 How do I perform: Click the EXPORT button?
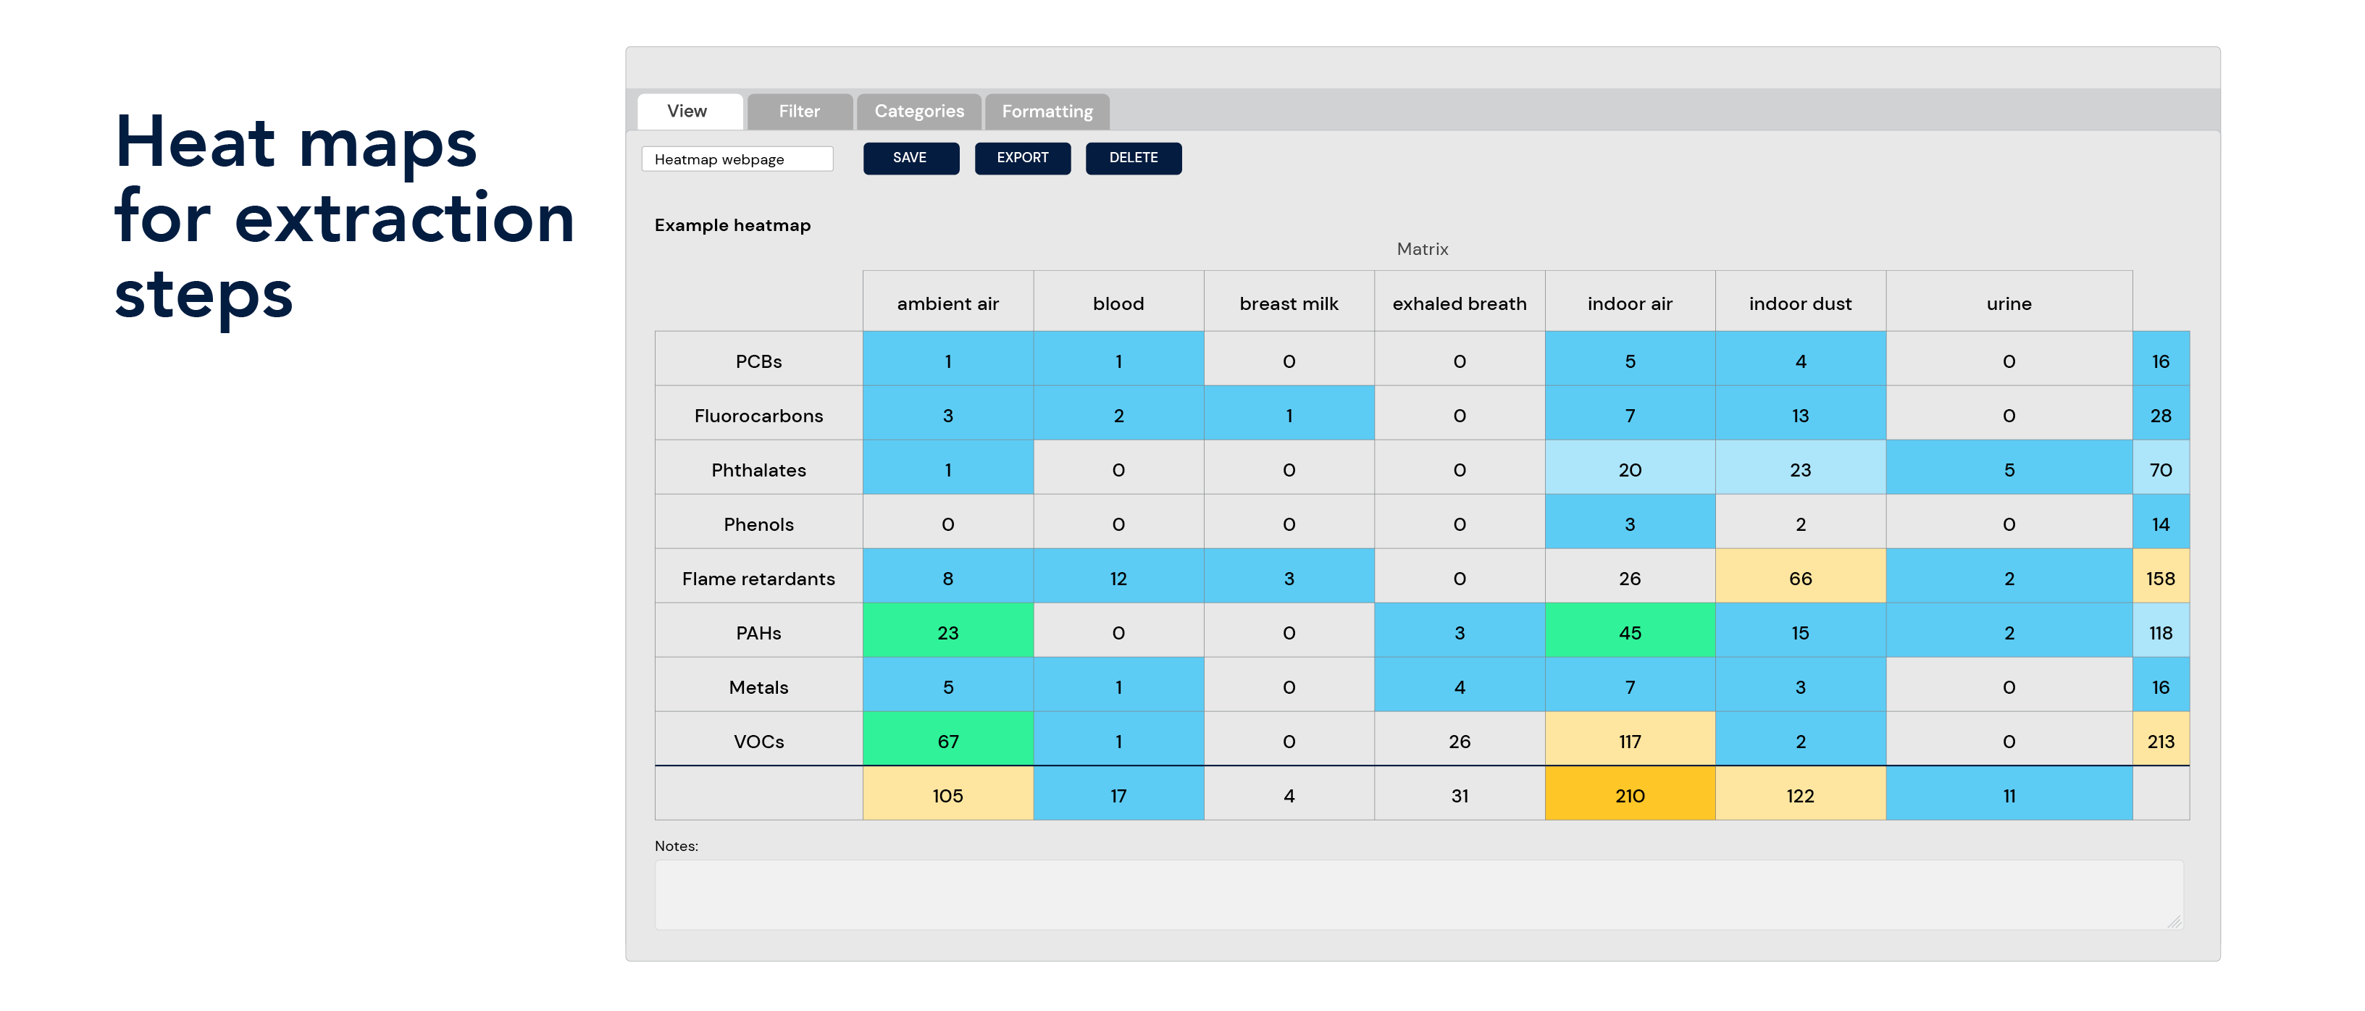[1022, 158]
